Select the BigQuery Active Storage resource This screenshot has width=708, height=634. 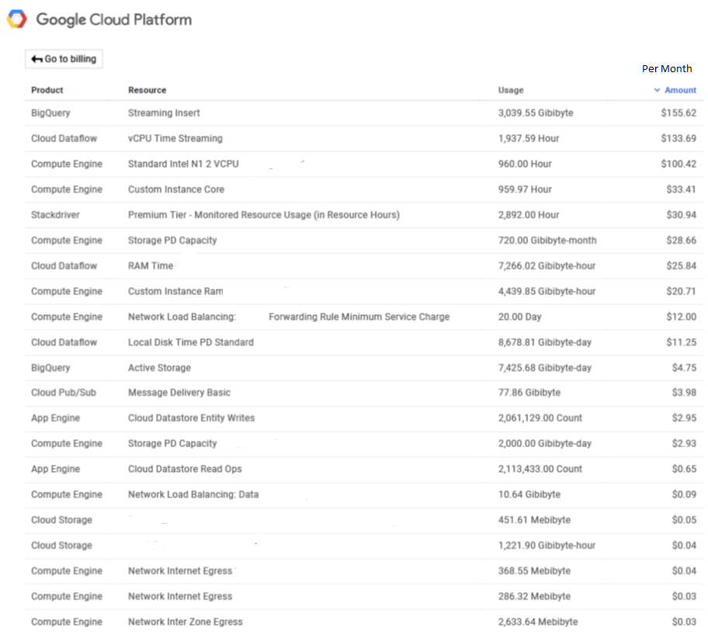coord(159,368)
